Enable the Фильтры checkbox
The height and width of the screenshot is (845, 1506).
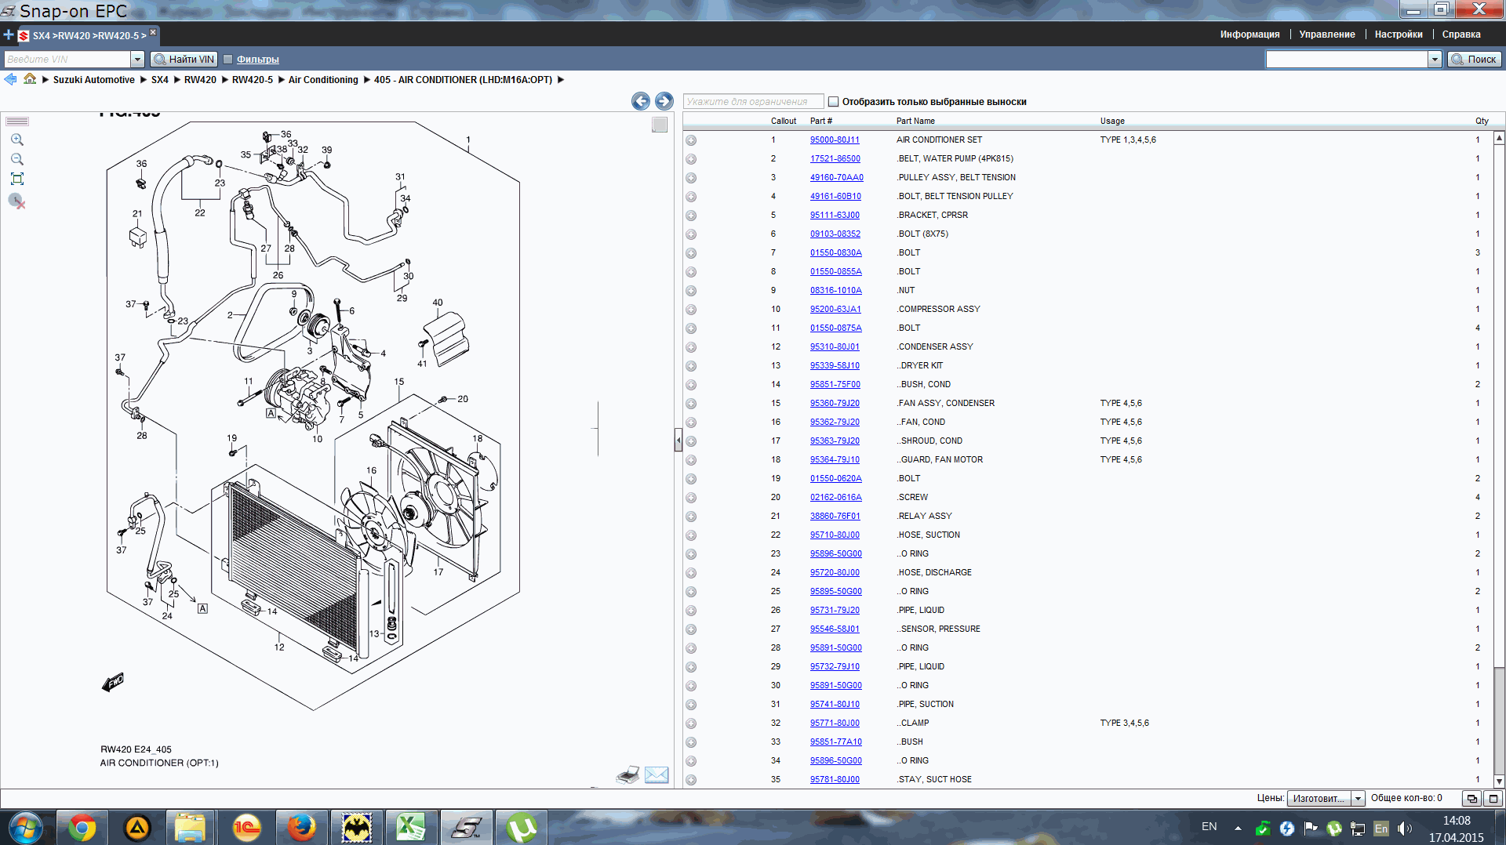[x=228, y=60]
